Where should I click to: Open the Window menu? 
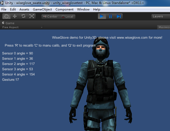tap(83, 9)
